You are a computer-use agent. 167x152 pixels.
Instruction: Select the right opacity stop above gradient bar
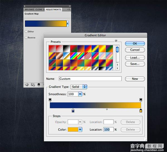(x=141, y=100)
